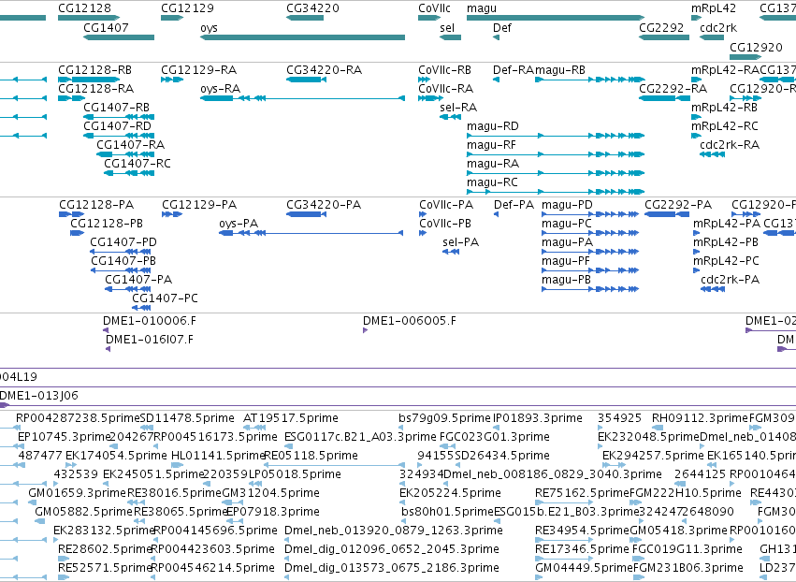This screenshot has width=796, height=582.
Task: Open protein CoVIIc-PB
Action: tap(445, 224)
